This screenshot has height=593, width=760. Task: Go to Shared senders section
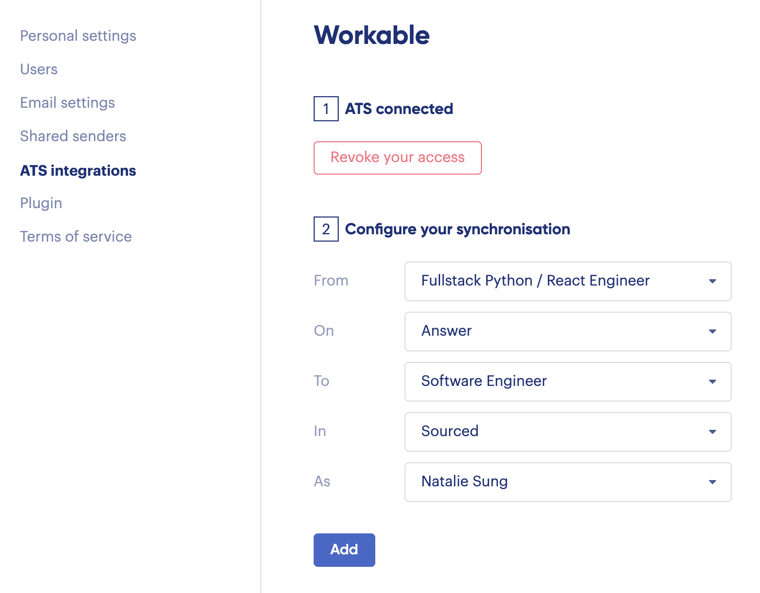[73, 136]
